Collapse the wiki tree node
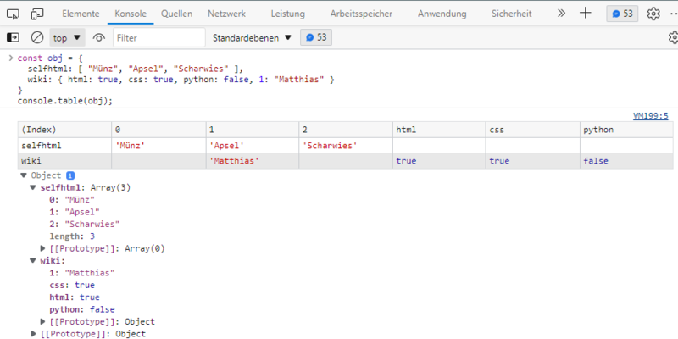Viewport: 678px width, 339px height. [x=33, y=261]
